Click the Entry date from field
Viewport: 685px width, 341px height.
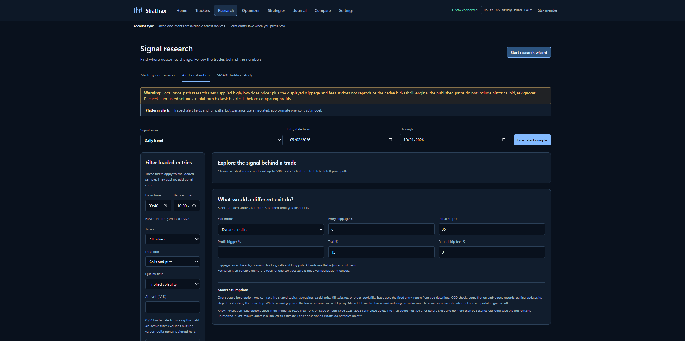click(341, 140)
